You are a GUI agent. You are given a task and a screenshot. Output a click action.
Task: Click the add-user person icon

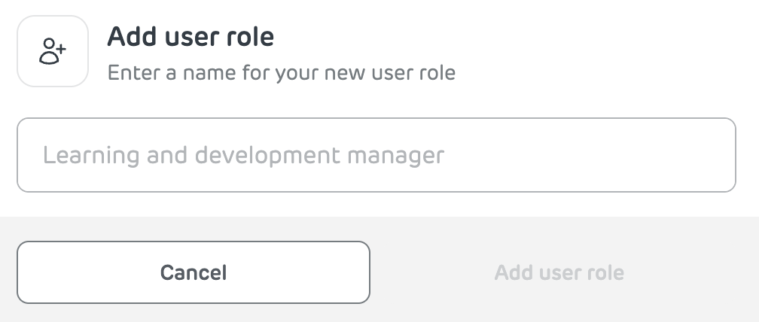pyautogui.click(x=52, y=51)
